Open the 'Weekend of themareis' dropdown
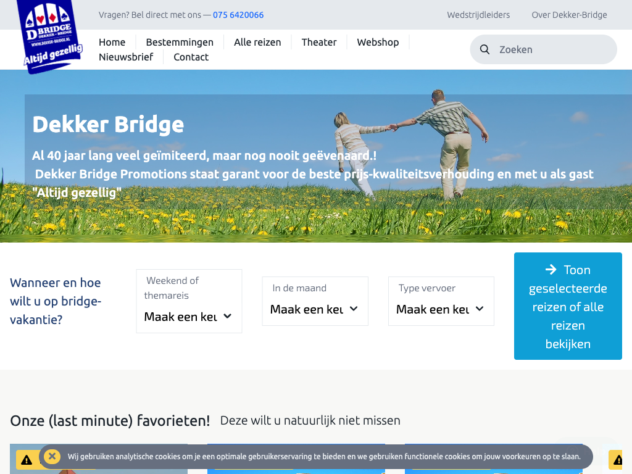Screen dimensions: 632x474 coord(189,316)
